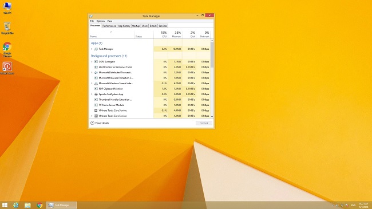Open the View menu
Screen dimensions: 372x209
click(x=110, y=21)
